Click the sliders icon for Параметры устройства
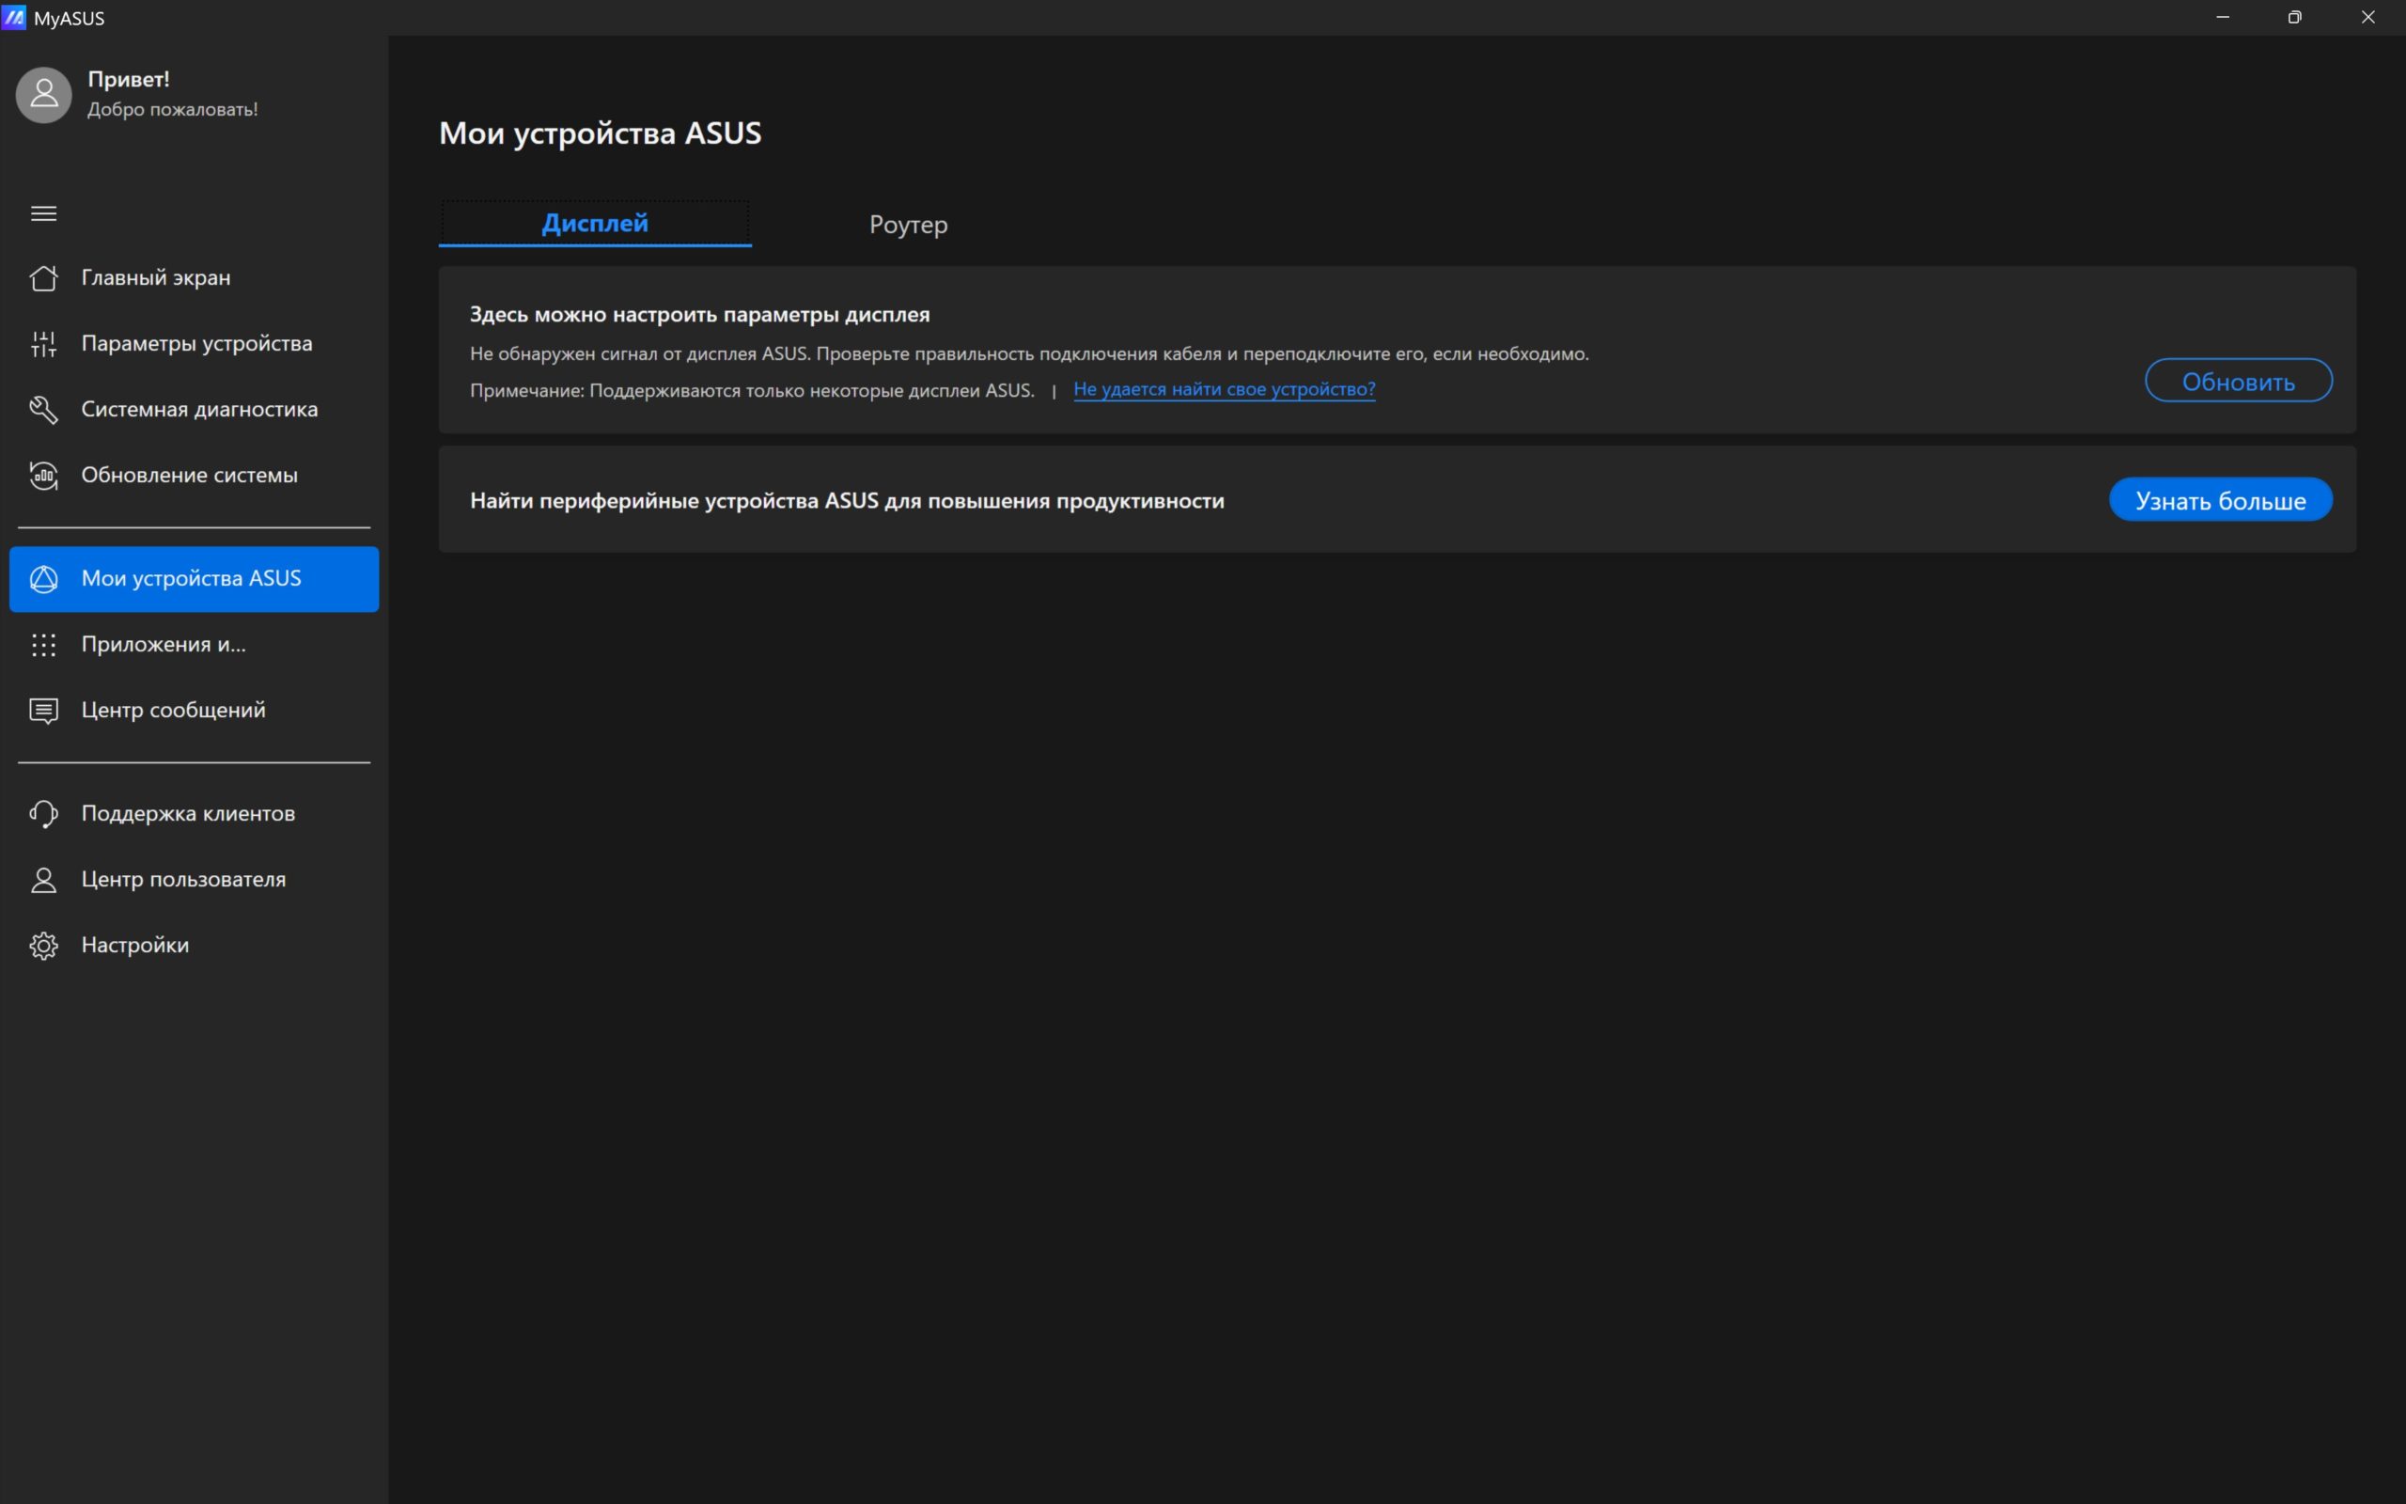This screenshot has height=1504, width=2406. [x=44, y=343]
